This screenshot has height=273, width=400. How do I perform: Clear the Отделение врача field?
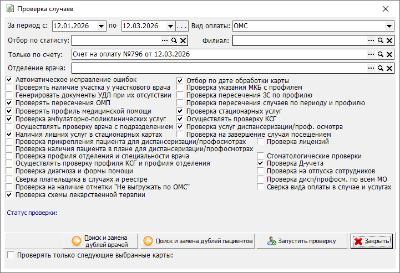point(389,68)
